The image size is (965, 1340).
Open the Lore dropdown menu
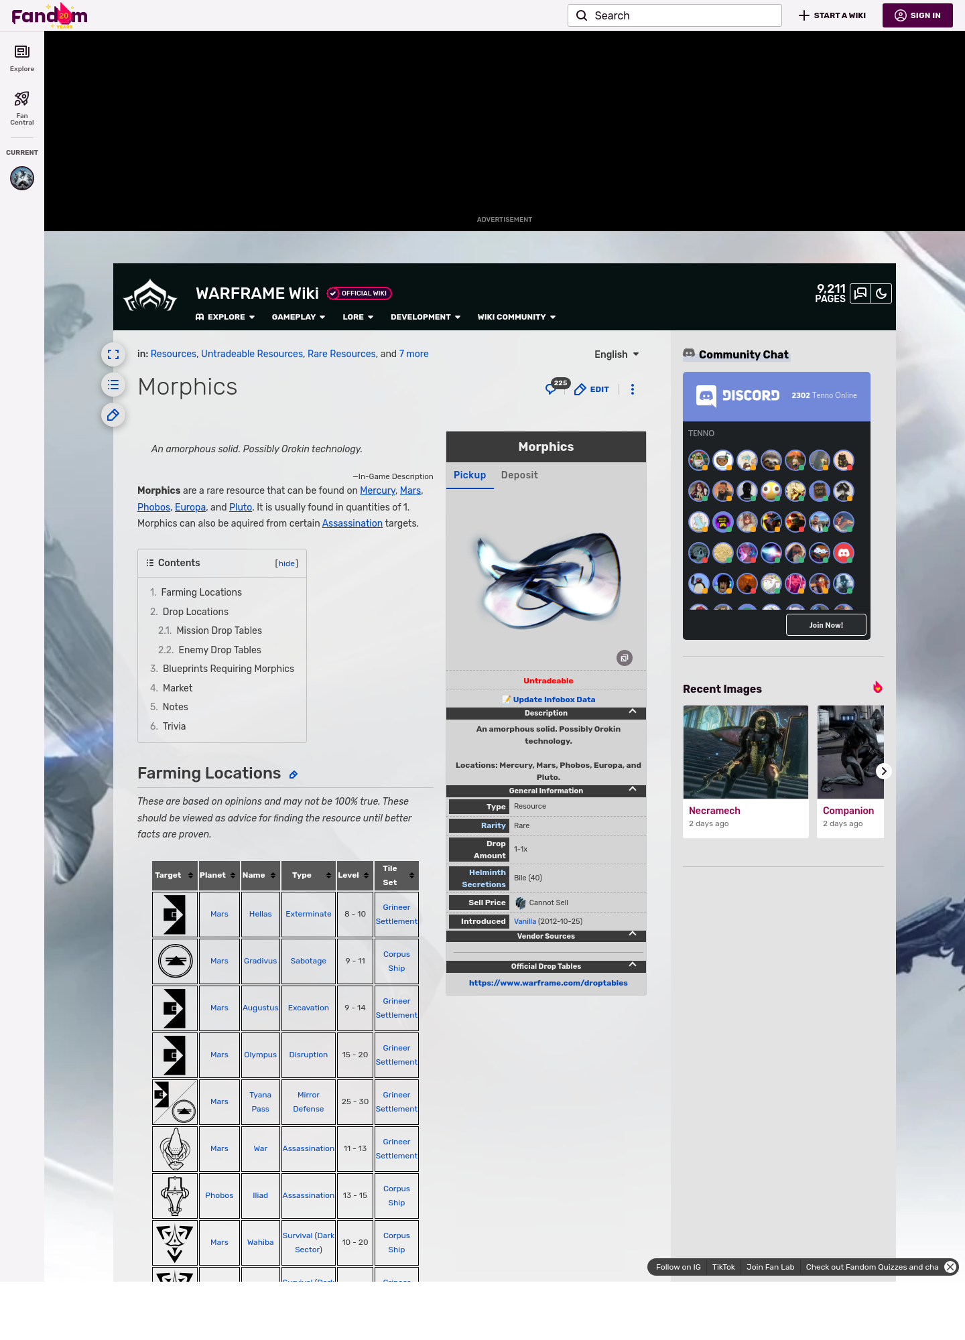(358, 317)
